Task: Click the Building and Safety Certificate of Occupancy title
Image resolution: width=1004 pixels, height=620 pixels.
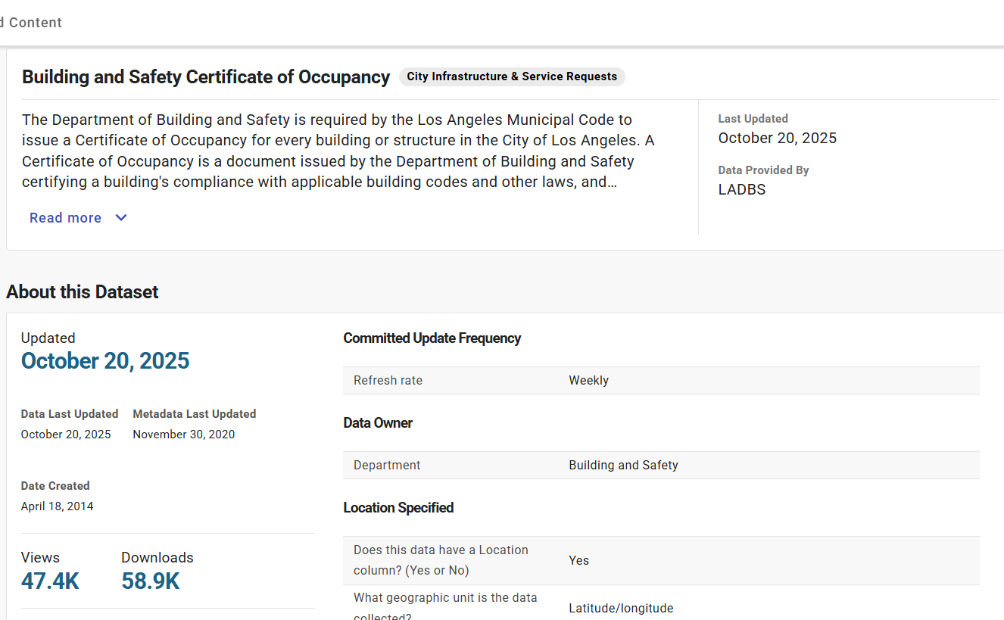Action: 206,77
